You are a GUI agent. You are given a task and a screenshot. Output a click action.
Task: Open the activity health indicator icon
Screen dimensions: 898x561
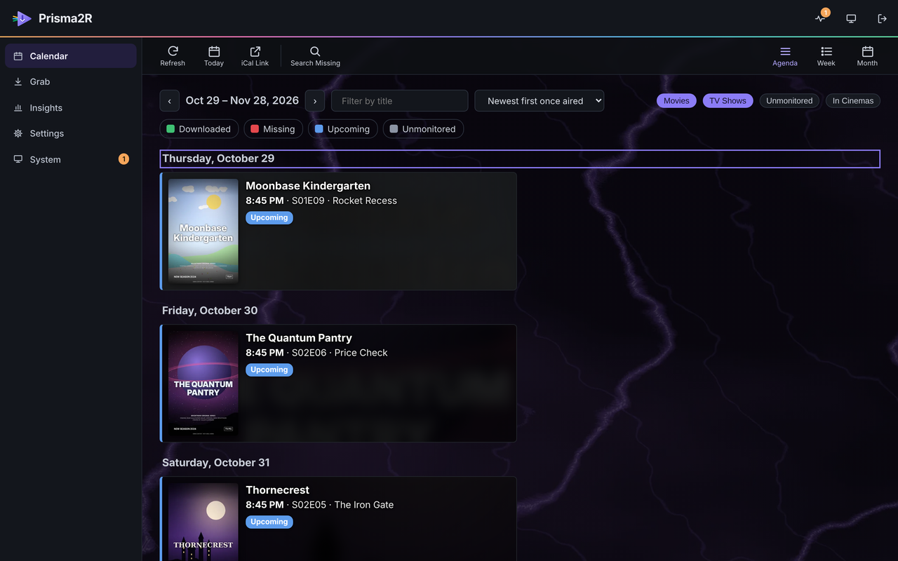tap(820, 18)
